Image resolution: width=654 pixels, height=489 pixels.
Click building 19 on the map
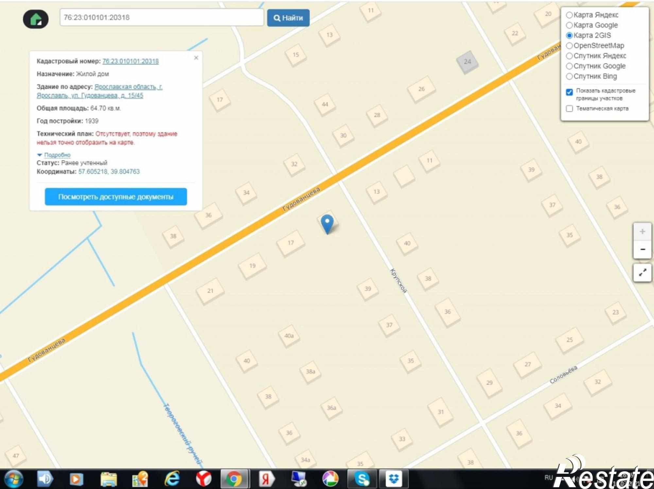[x=252, y=266]
